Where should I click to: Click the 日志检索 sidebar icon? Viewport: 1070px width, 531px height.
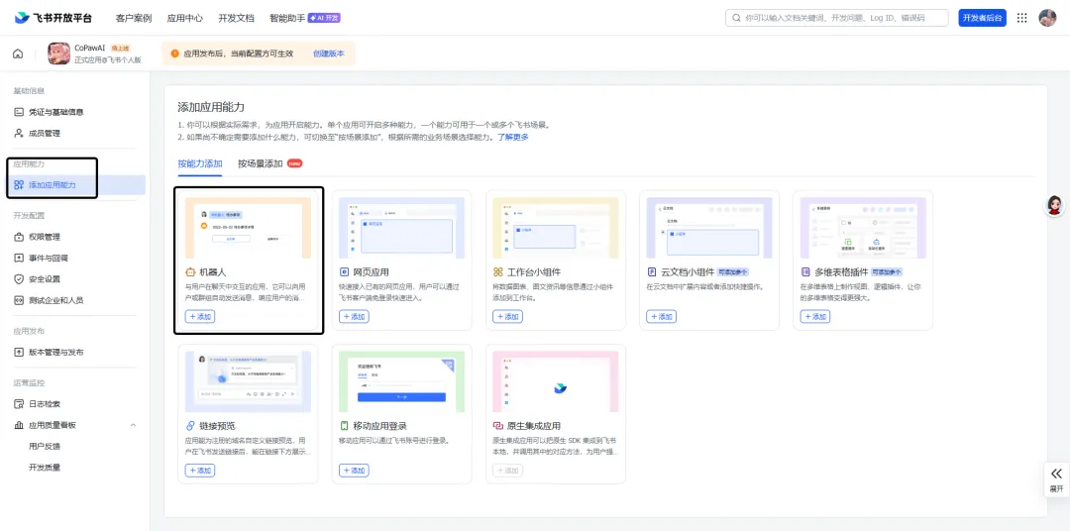pos(19,404)
